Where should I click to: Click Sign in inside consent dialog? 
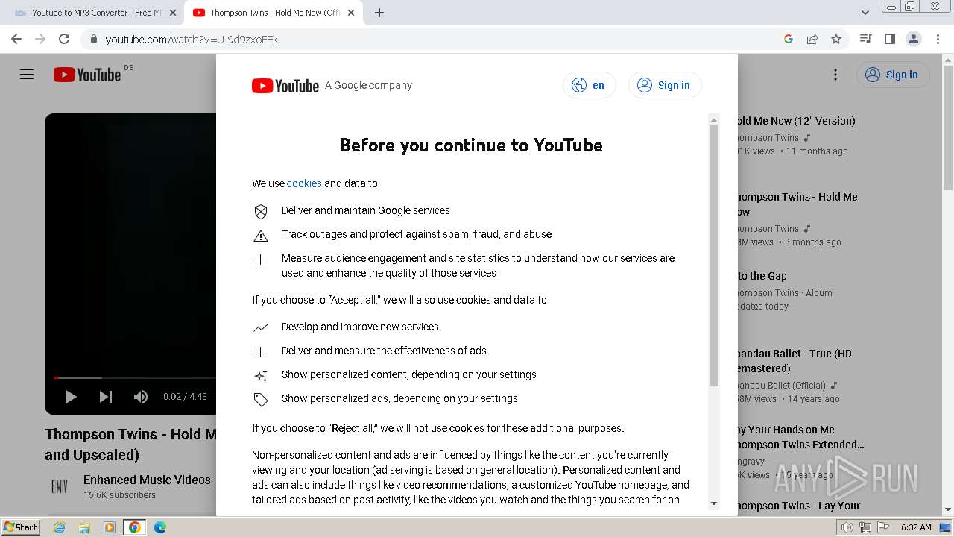pos(665,85)
